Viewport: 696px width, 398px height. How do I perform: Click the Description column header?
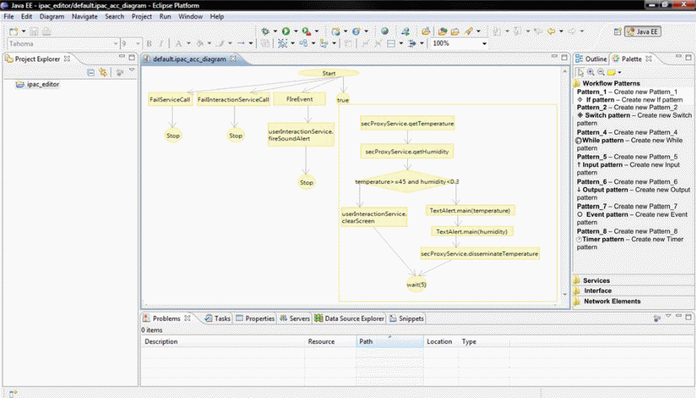pyautogui.click(x=223, y=341)
